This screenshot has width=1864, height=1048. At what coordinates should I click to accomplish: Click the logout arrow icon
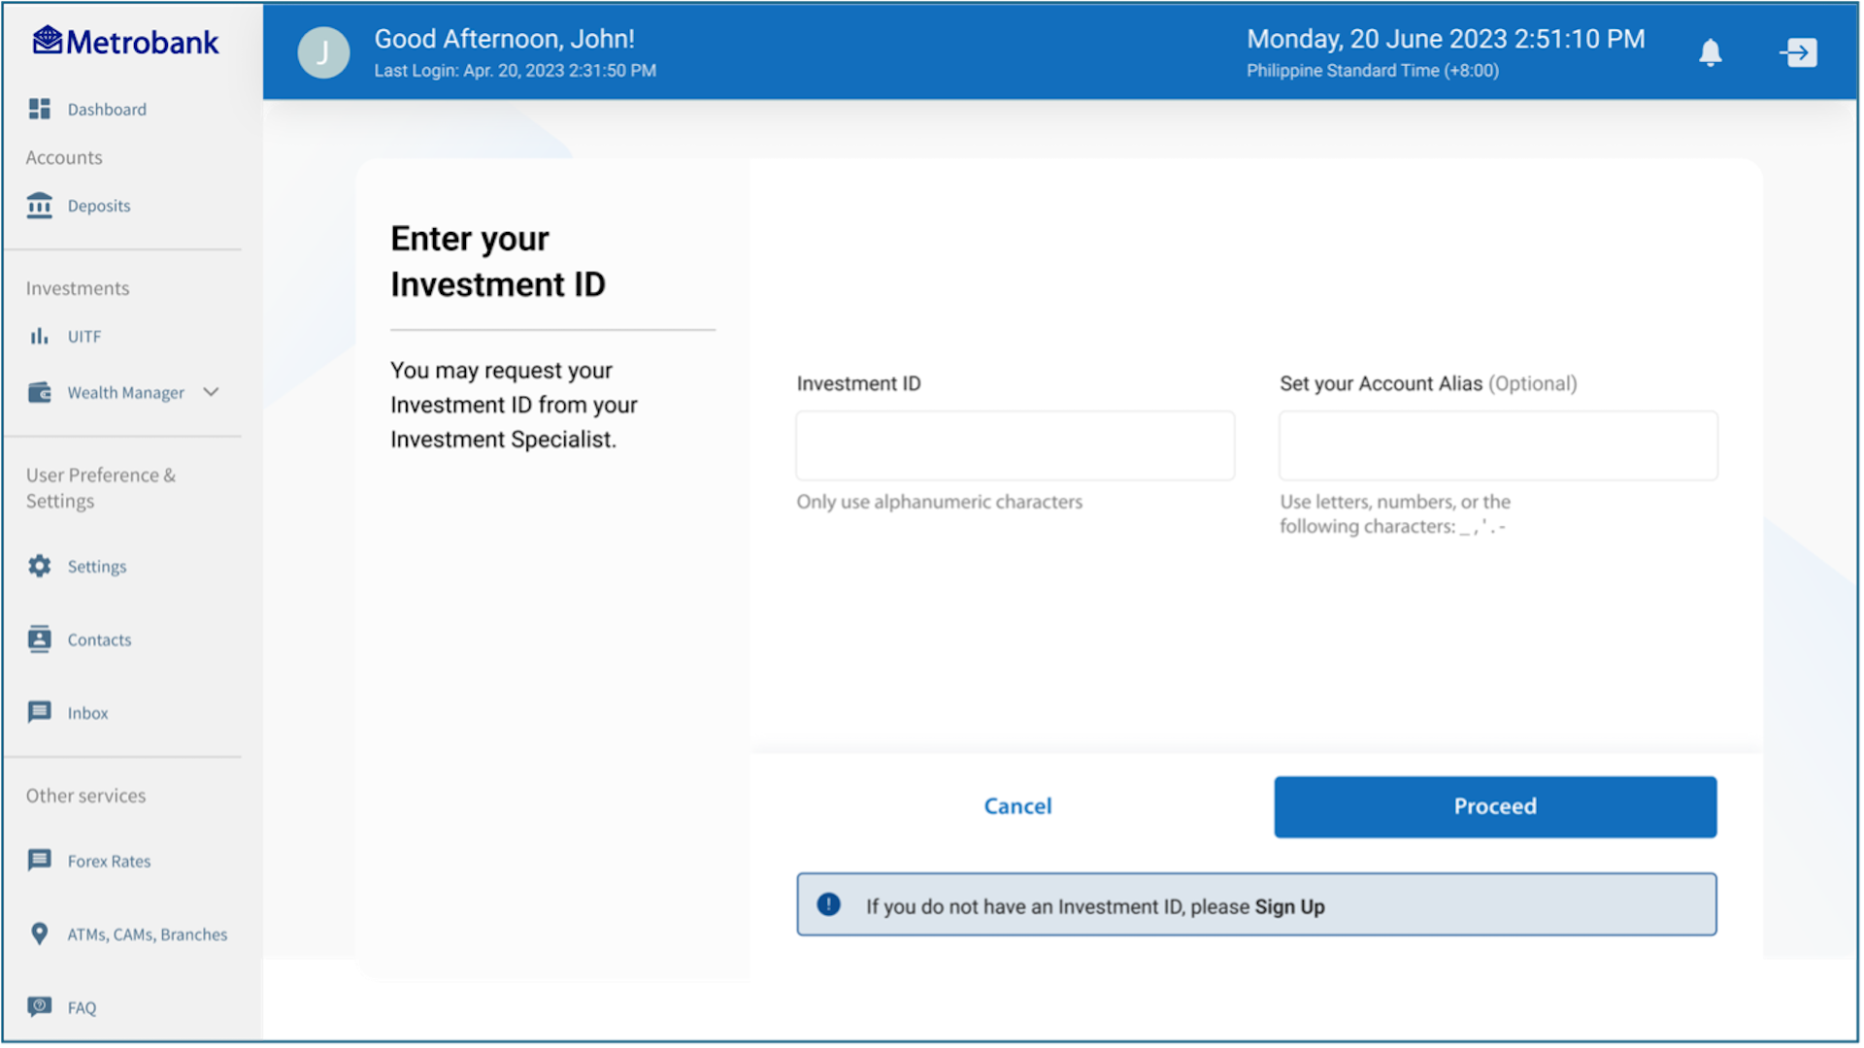point(1799,52)
